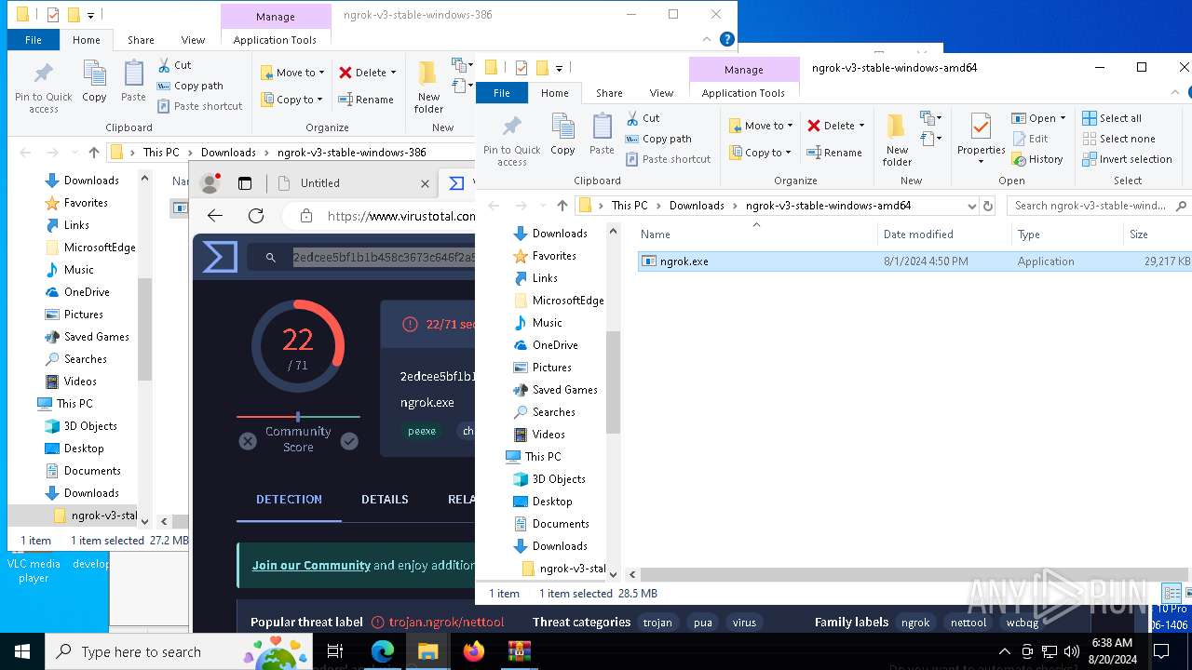Open Delete dropdown arrow in 386 window
This screenshot has width=1192, height=670.
393,73
